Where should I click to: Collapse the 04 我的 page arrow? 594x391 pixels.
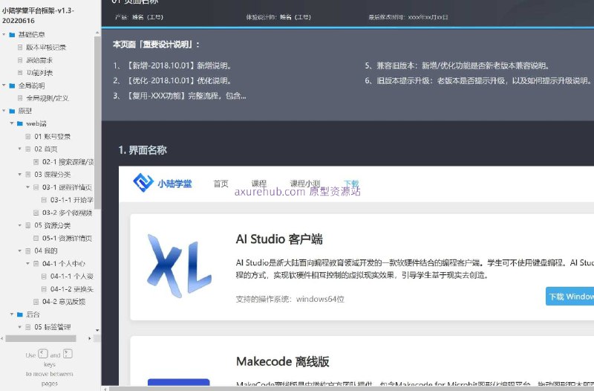[x=20, y=251]
